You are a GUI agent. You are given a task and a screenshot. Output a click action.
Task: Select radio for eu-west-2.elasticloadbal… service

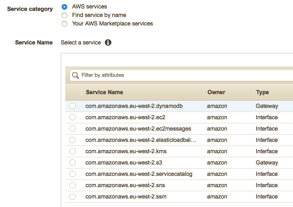pyautogui.click(x=73, y=140)
